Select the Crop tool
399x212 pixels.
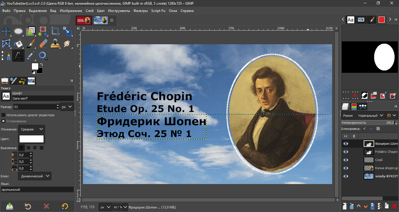[55, 31]
